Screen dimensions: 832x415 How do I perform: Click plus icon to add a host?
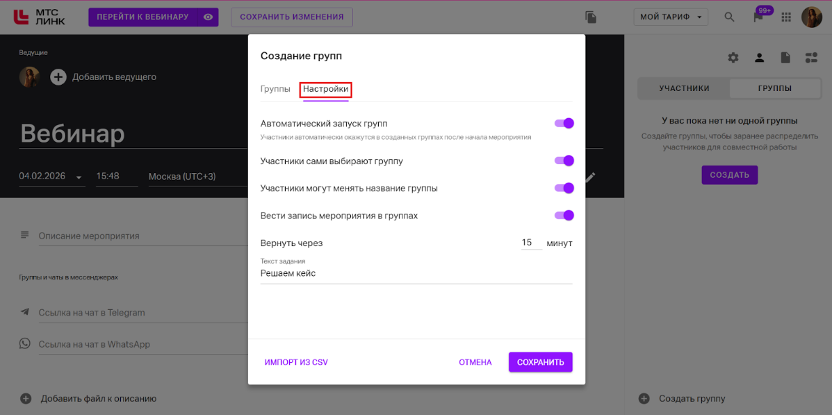click(58, 77)
